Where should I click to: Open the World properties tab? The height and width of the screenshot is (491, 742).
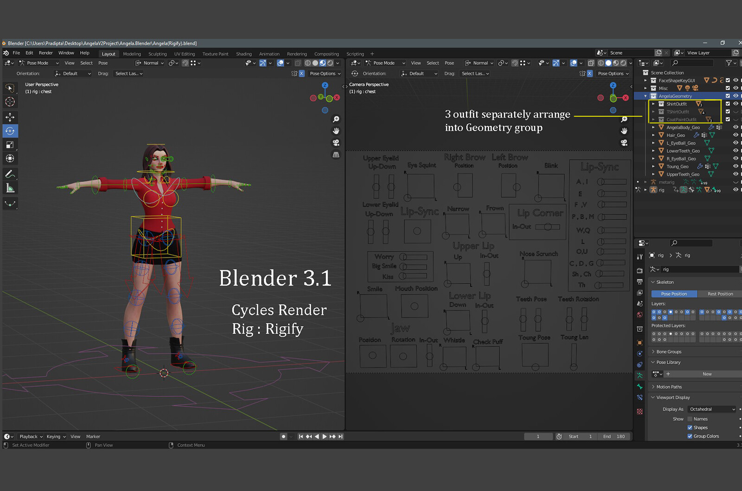[x=640, y=315]
